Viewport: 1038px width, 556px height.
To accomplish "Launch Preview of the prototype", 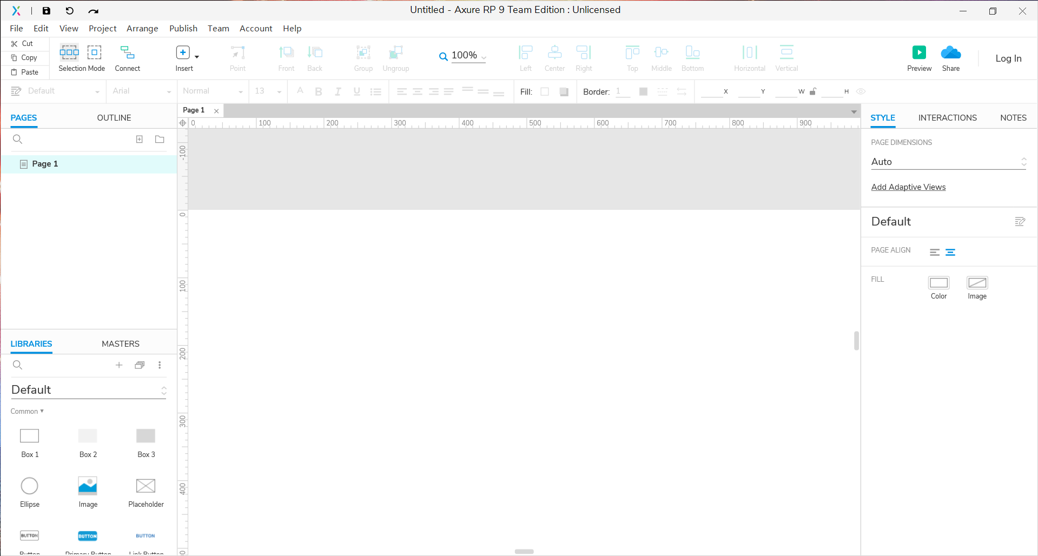I will point(919,58).
